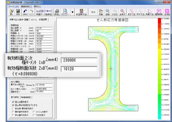
Task: Click the cyan bottom of the color scale
Action: click(x=159, y=116)
